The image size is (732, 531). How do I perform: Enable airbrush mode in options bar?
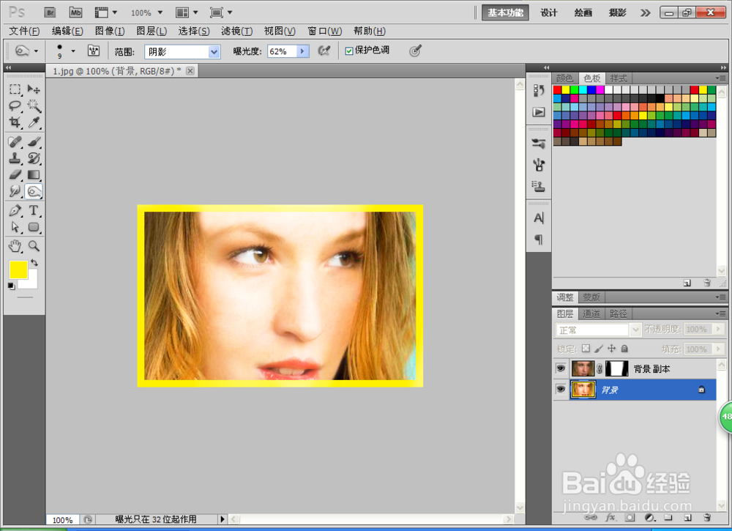[324, 51]
